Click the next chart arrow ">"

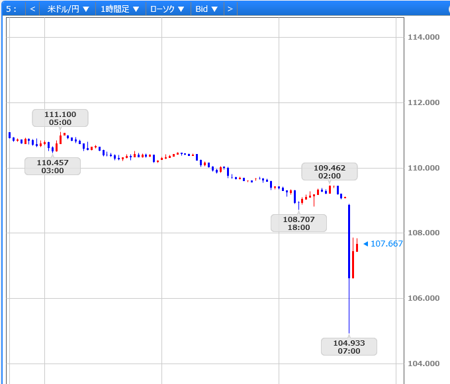click(x=230, y=9)
